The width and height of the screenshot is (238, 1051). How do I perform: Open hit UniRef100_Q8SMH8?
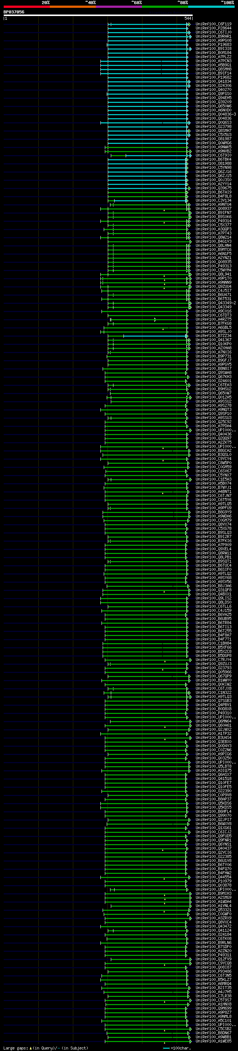(213, 69)
